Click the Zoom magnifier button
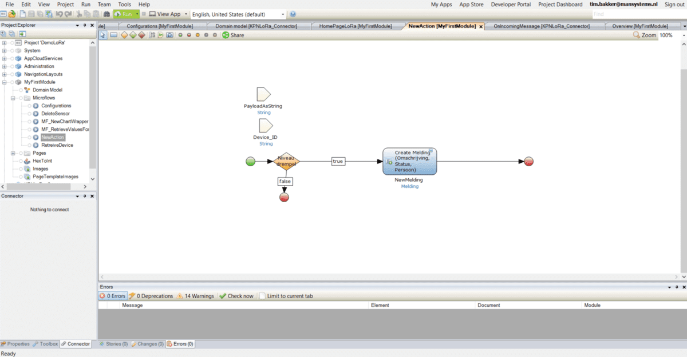Screen dimensions: 687x357 (645, 35)
